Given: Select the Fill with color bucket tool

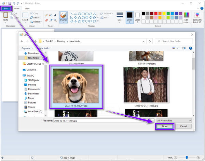Looking at the screenshot, I should click(x=51, y=15).
